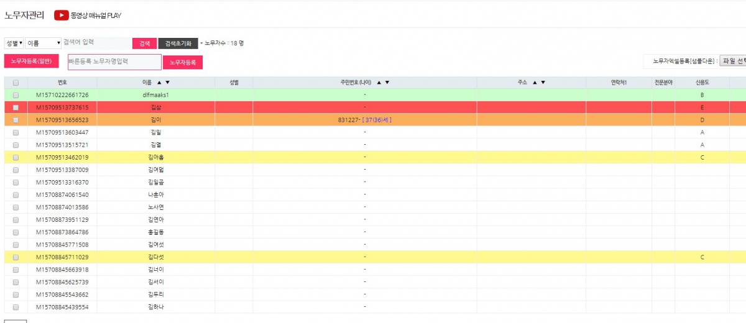
Task: Click 검색초기화 to reset search
Action: pos(178,43)
